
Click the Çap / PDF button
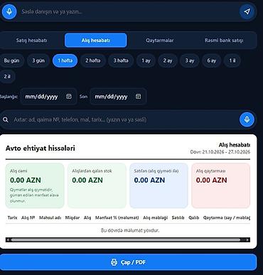[x=128, y=262]
